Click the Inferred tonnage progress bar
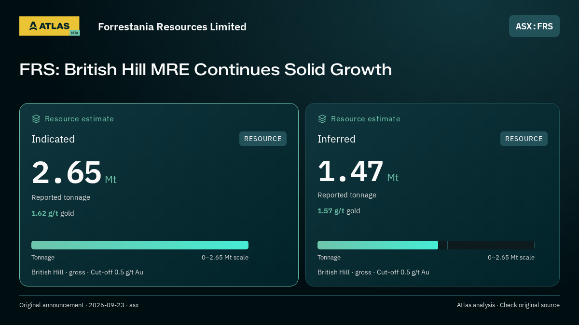The image size is (579, 325). point(426,245)
